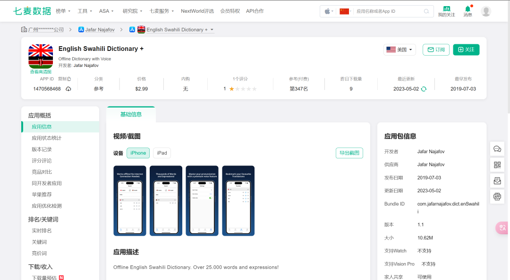
Task: Click the Qimai Data logo
Action: (32, 11)
